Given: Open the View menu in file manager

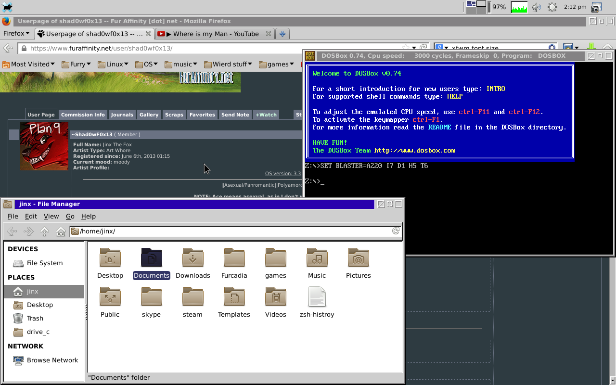Looking at the screenshot, I should (51, 216).
